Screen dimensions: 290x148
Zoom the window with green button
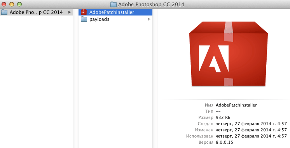(19, 4)
